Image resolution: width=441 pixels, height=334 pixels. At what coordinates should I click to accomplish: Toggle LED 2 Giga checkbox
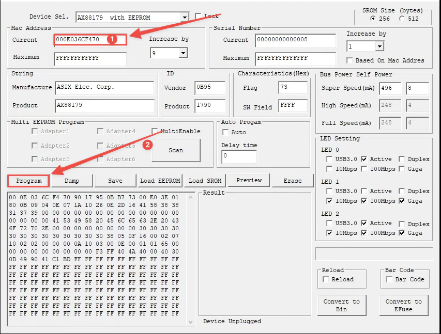coord(402,233)
